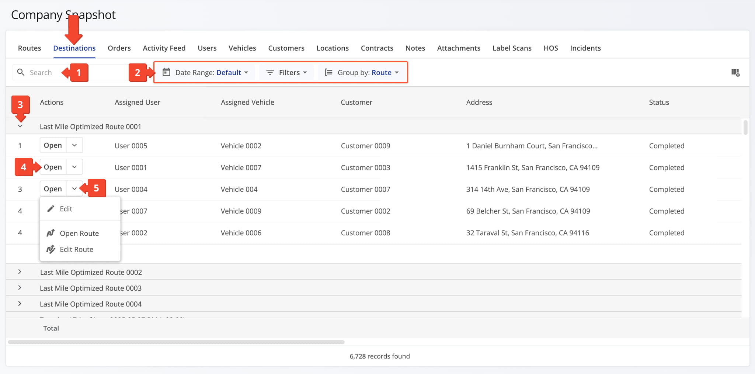Image resolution: width=755 pixels, height=374 pixels.
Task: Click address 1 Daniel Burnham Court
Action: tap(532, 146)
